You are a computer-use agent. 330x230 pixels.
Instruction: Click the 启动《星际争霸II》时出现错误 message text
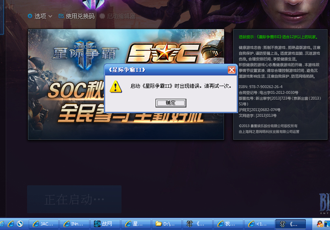(x=181, y=86)
